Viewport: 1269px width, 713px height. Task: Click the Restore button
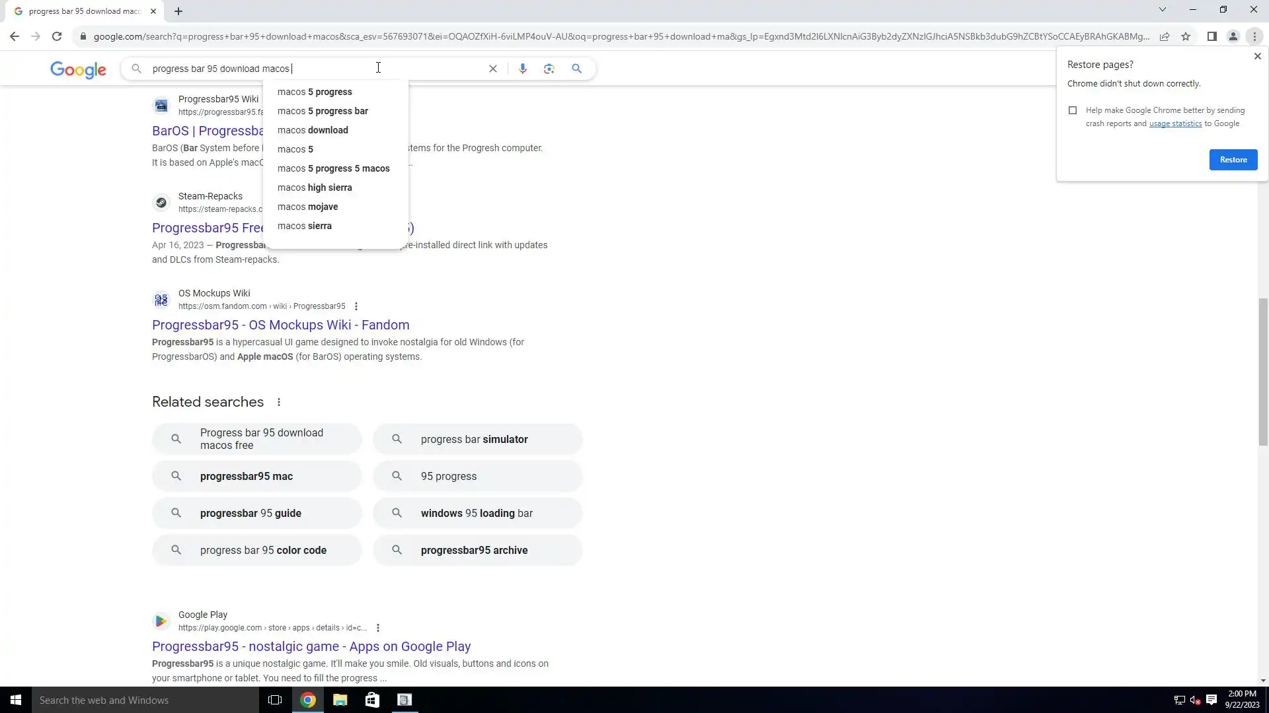[x=1233, y=160]
